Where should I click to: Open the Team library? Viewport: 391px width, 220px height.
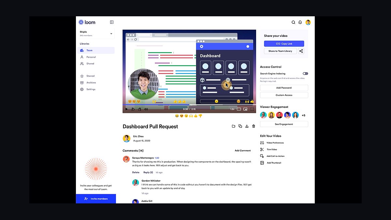pos(96,51)
